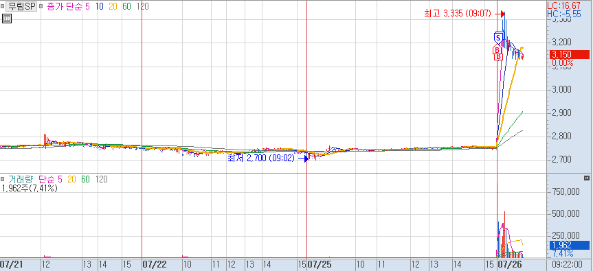
Task: Click the 종가 단순 moving average label
Action: 65,6
